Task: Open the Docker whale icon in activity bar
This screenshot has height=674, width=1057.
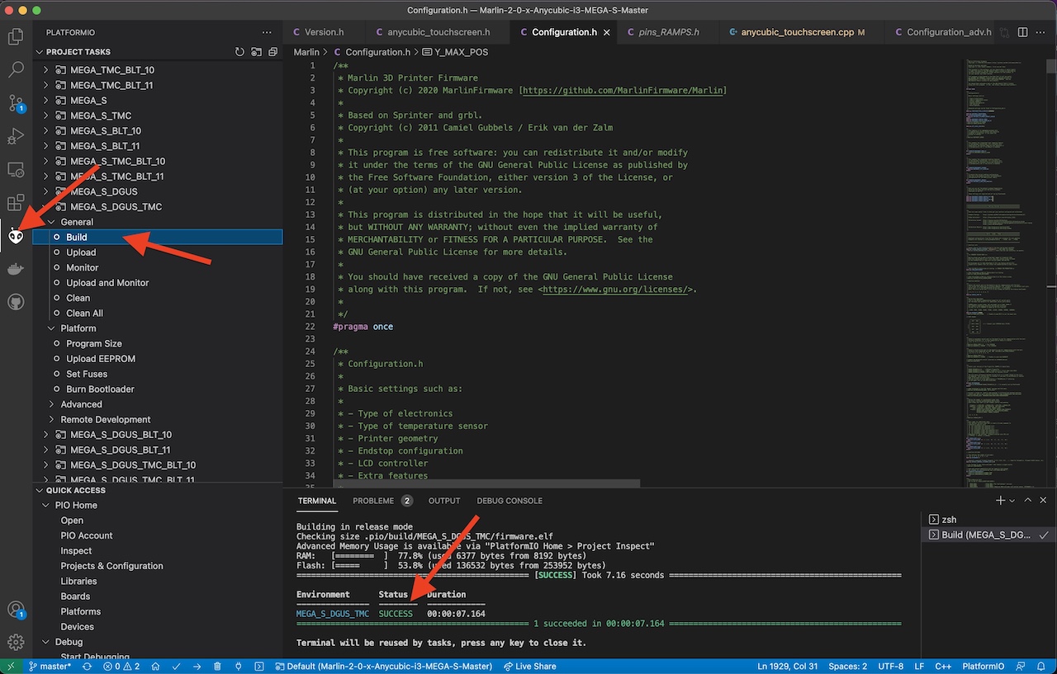Action: click(x=16, y=270)
